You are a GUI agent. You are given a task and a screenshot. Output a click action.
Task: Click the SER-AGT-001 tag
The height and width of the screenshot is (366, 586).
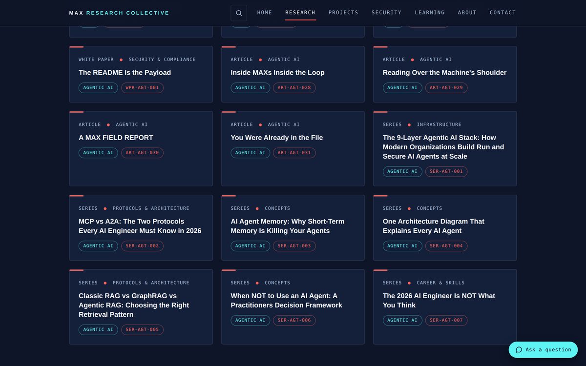(x=446, y=172)
